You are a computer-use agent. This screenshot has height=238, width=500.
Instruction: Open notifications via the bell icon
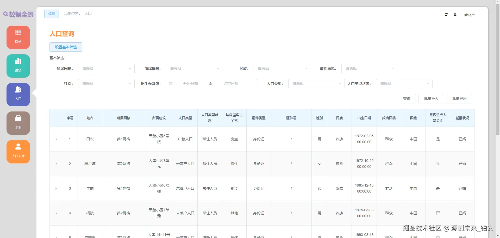point(455,15)
